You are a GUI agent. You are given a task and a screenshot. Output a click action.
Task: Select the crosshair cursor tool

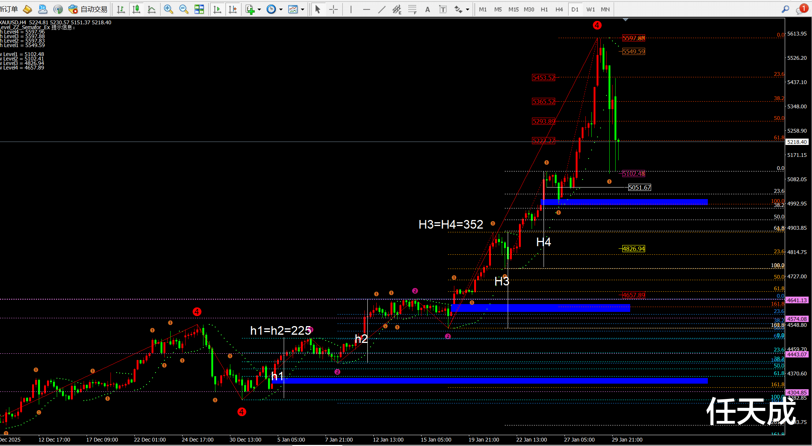[x=333, y=9]
